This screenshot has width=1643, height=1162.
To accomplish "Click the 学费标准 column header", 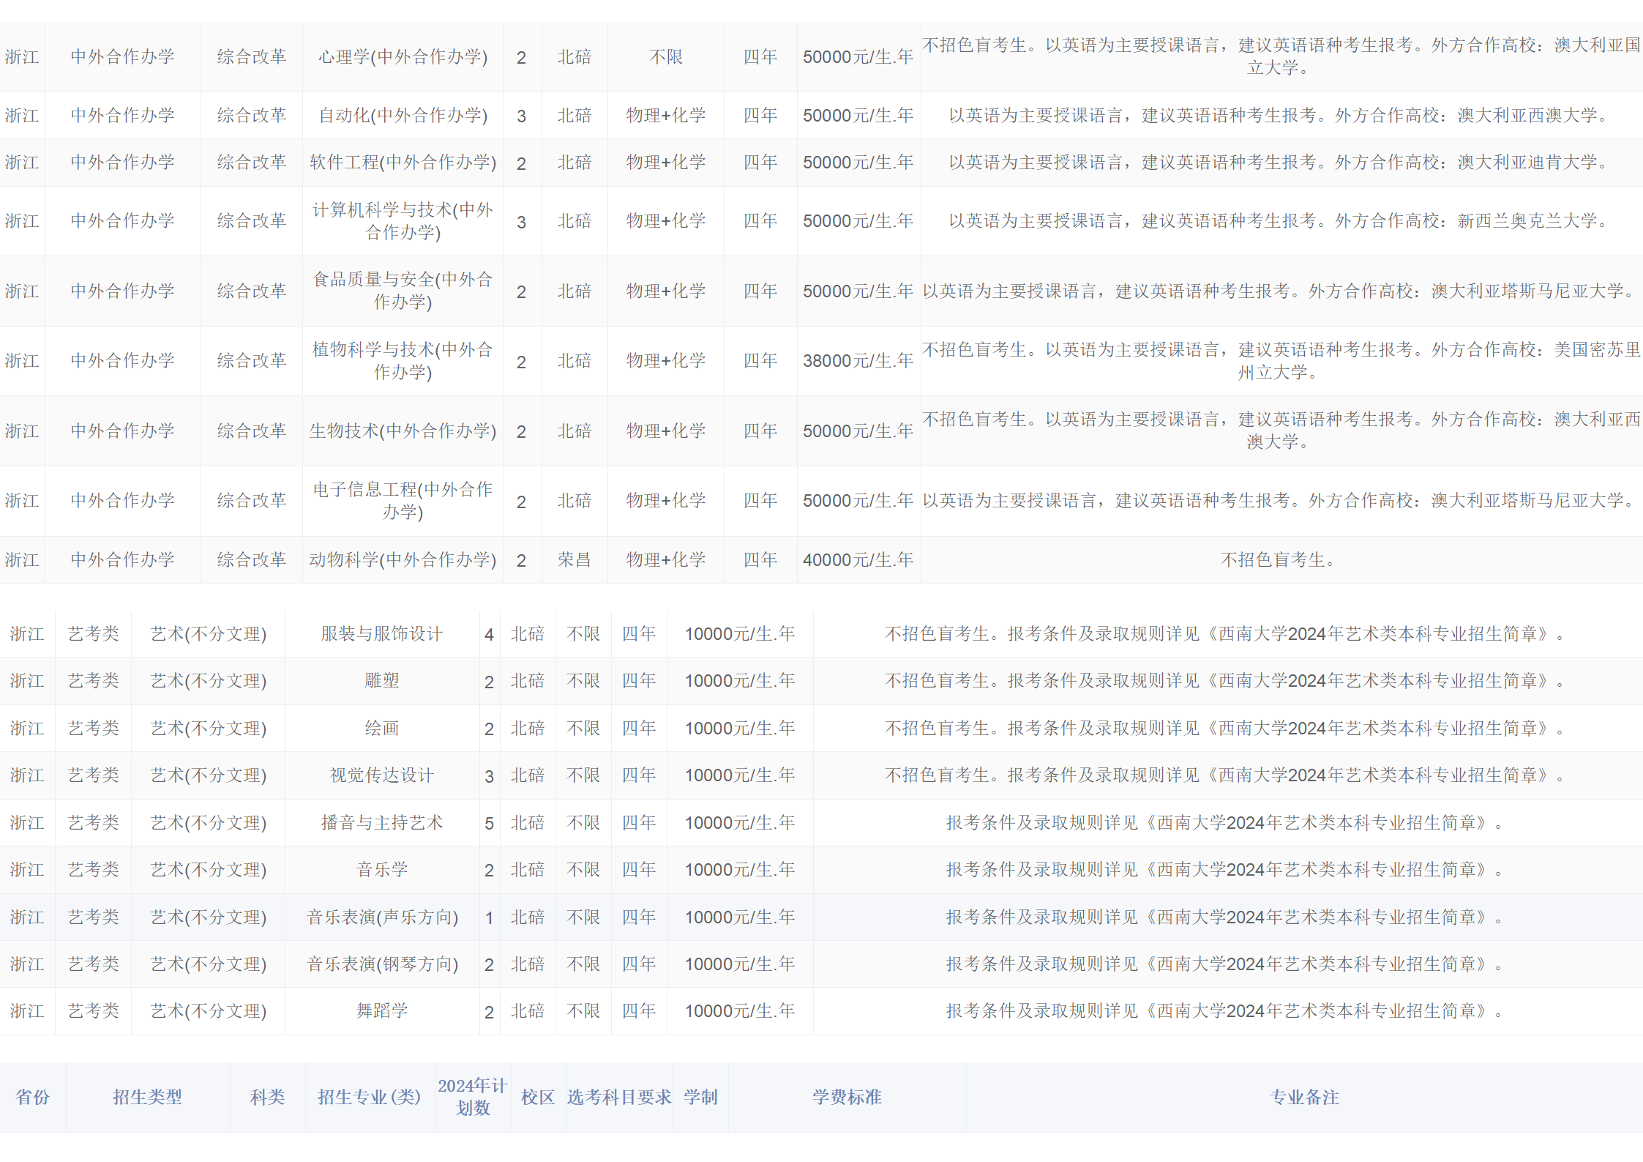I will [x=846, y=1097].
